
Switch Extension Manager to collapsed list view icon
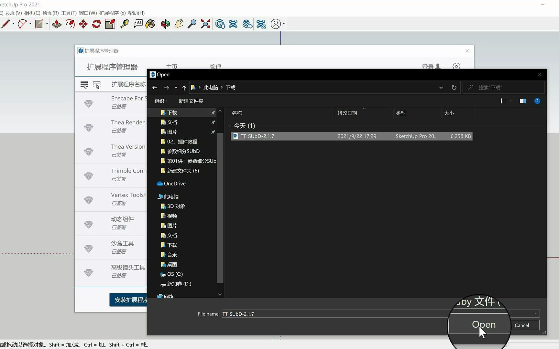pyautogui.click(x=84, y=85)
